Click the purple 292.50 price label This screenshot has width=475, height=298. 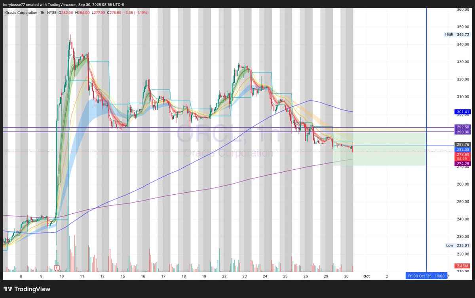coord(462,127)
